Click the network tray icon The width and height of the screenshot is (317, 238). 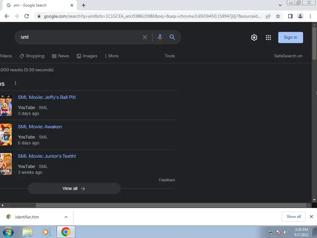[x=271, y=232]
